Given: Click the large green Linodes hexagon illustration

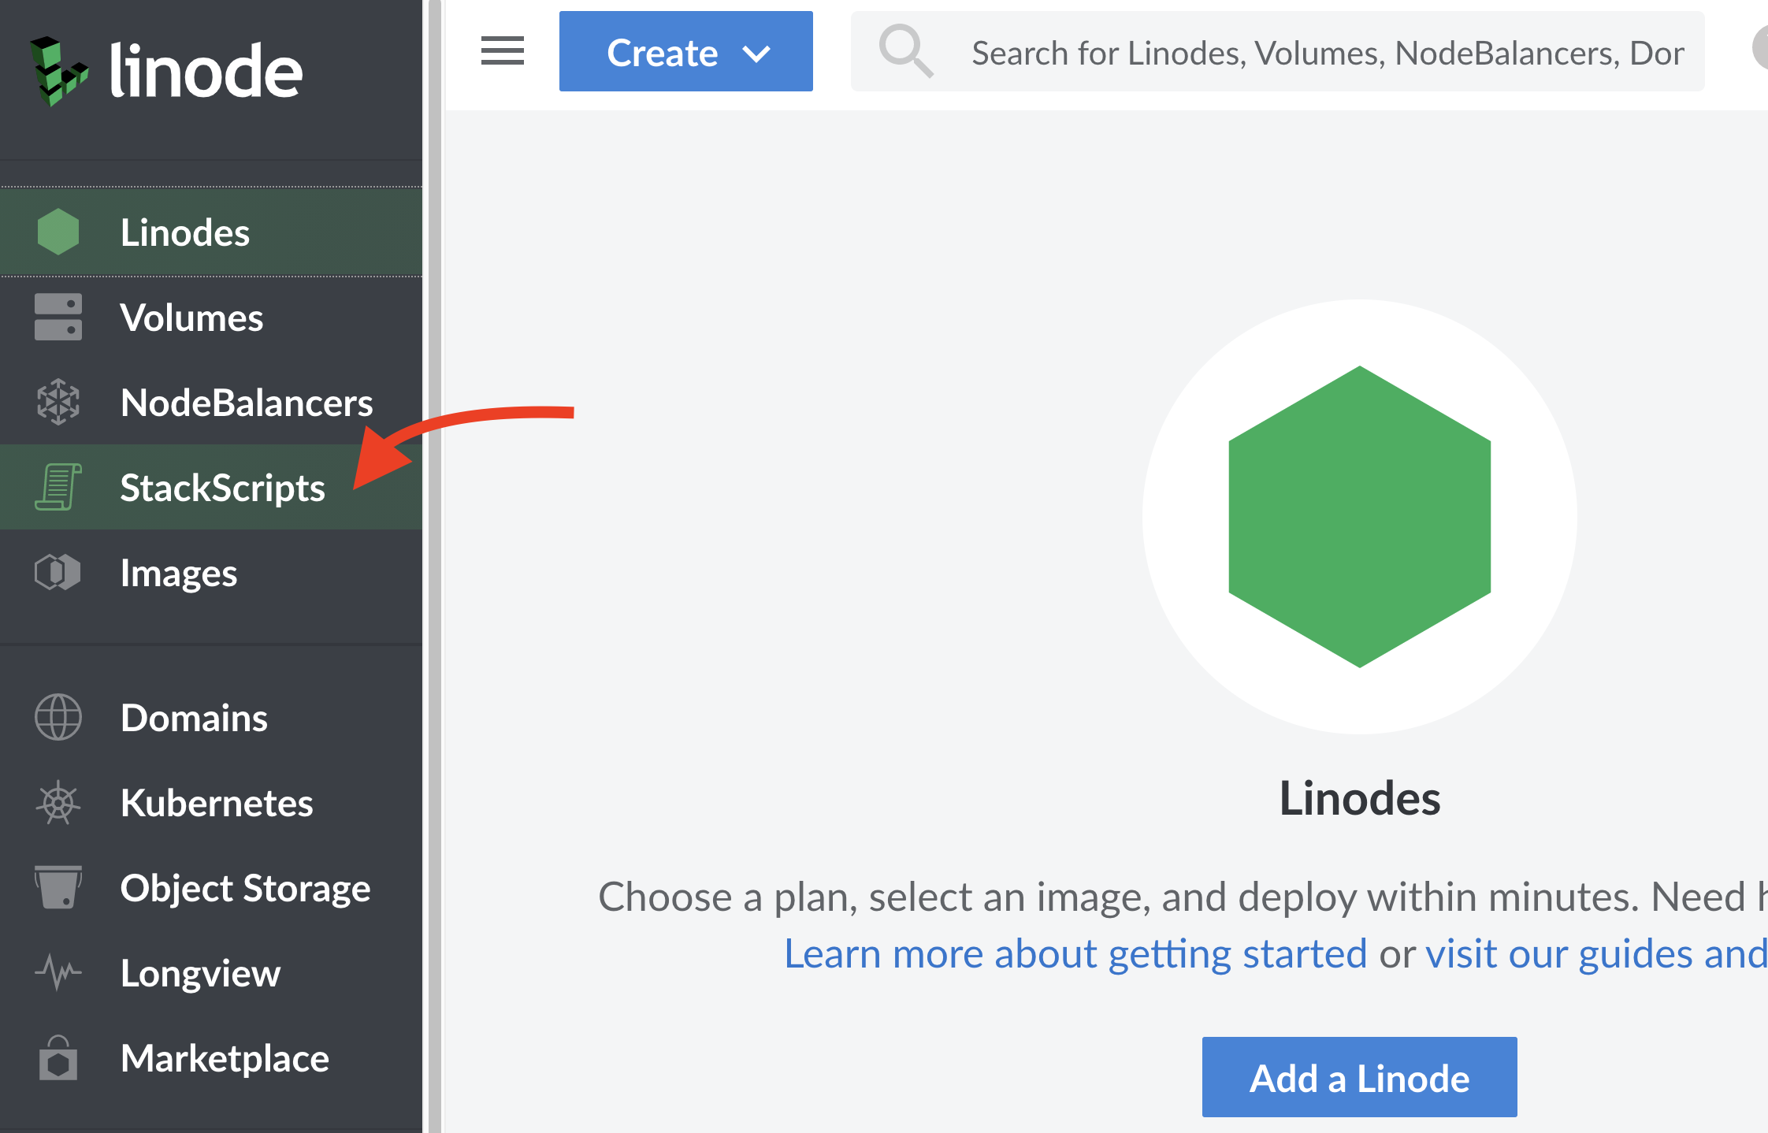Looking at the screenshot, I should coord(1358,516).
